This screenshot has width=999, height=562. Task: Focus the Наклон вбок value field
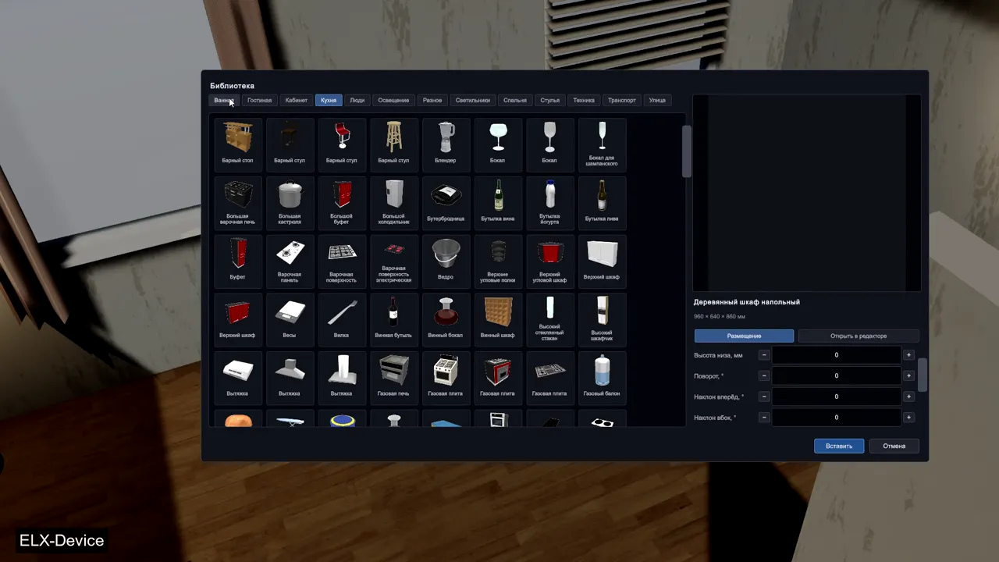click(x=837, y=418)
